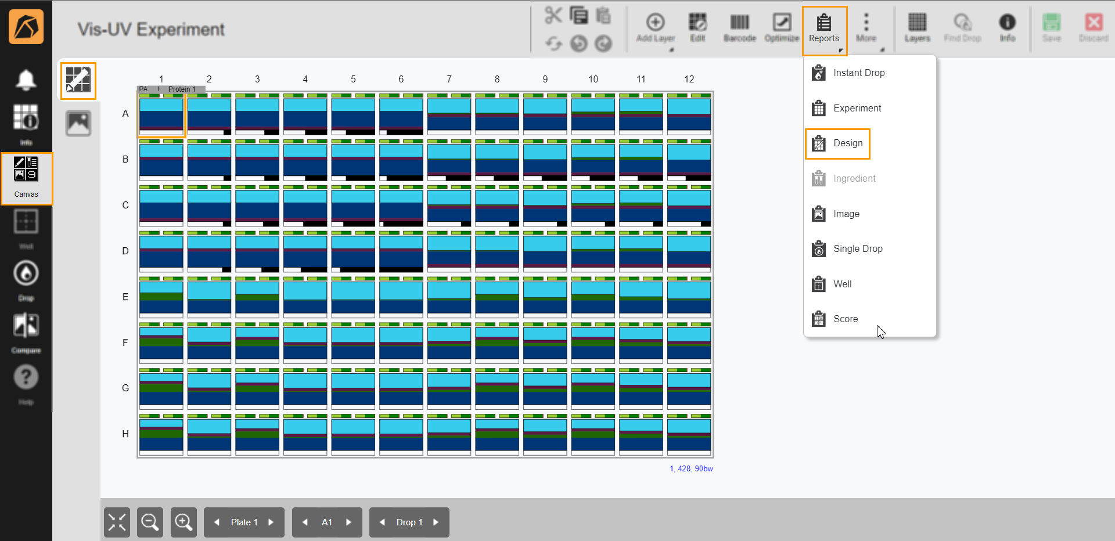Viewport: 1115px width, 541px height.
Task: Click the "1, 428, 90bw" link
Action: coord(691,468)
